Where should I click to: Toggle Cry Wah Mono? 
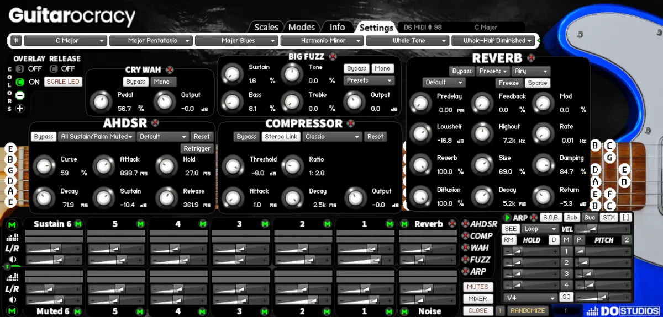162,82
